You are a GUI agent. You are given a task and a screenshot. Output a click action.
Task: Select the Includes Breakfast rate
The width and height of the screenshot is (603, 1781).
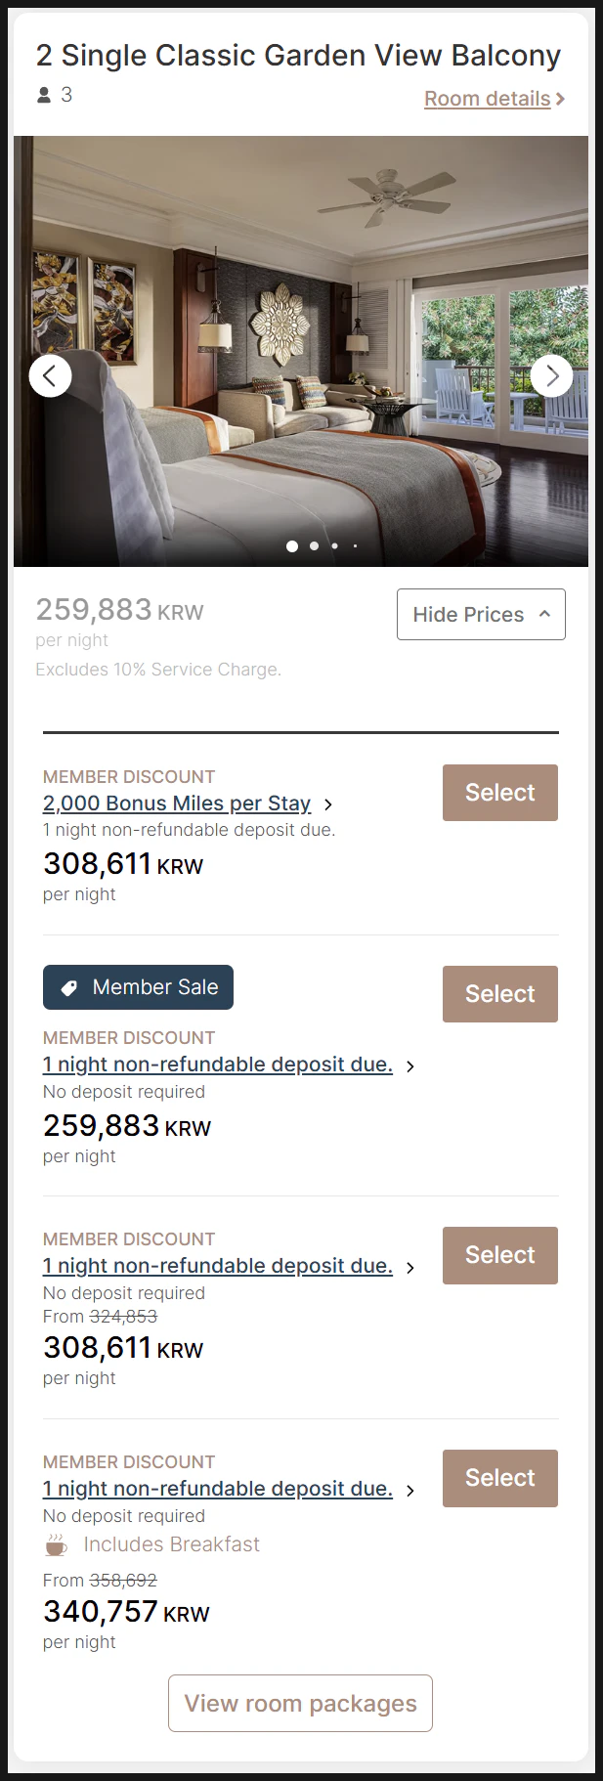[499, 1478]
